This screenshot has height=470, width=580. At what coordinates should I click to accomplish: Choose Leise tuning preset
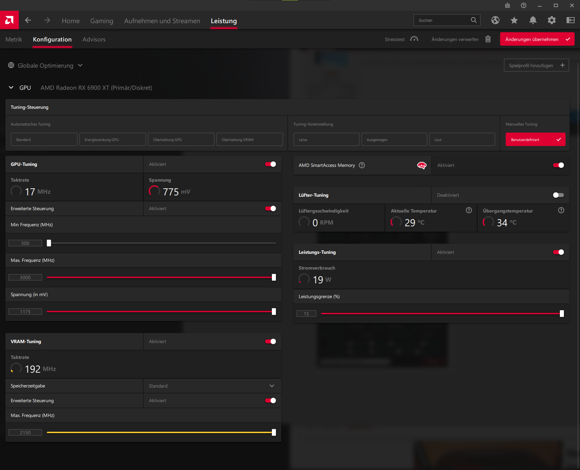pyautogui.click(x=327, y=140)
